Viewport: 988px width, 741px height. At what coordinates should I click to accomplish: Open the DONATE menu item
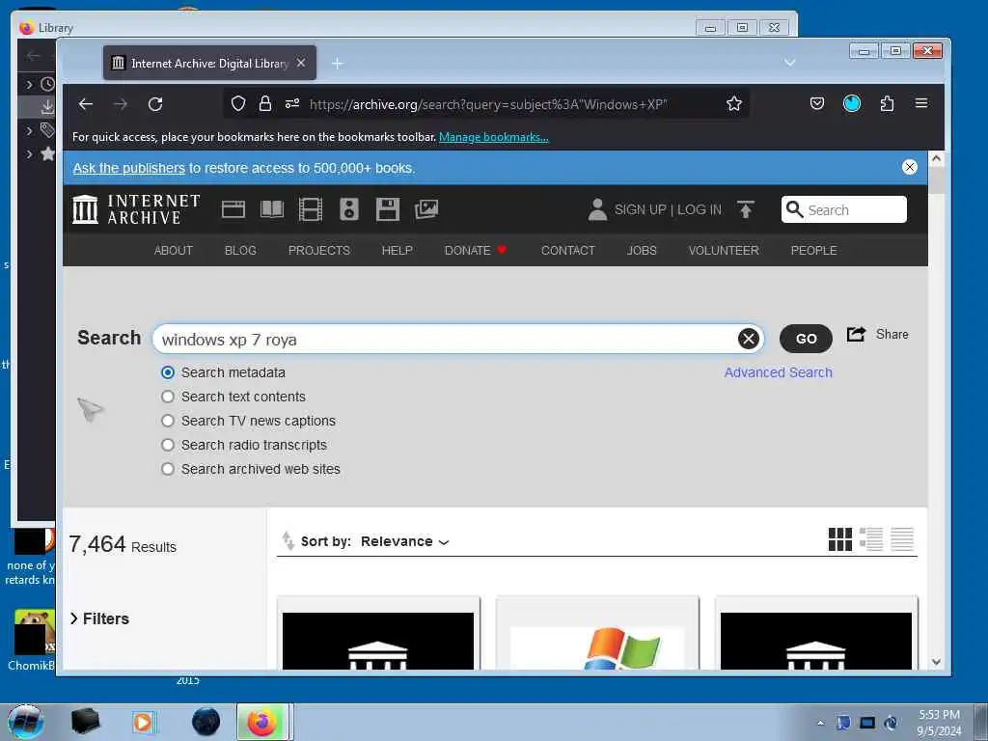click(475, 250)
